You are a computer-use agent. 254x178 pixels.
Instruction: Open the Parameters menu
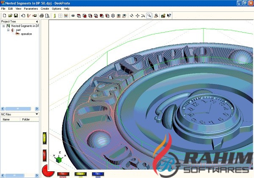click(31, 9)
